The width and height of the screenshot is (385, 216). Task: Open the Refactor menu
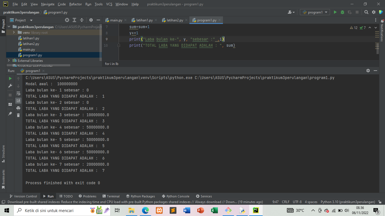click(x=75, y=4)
